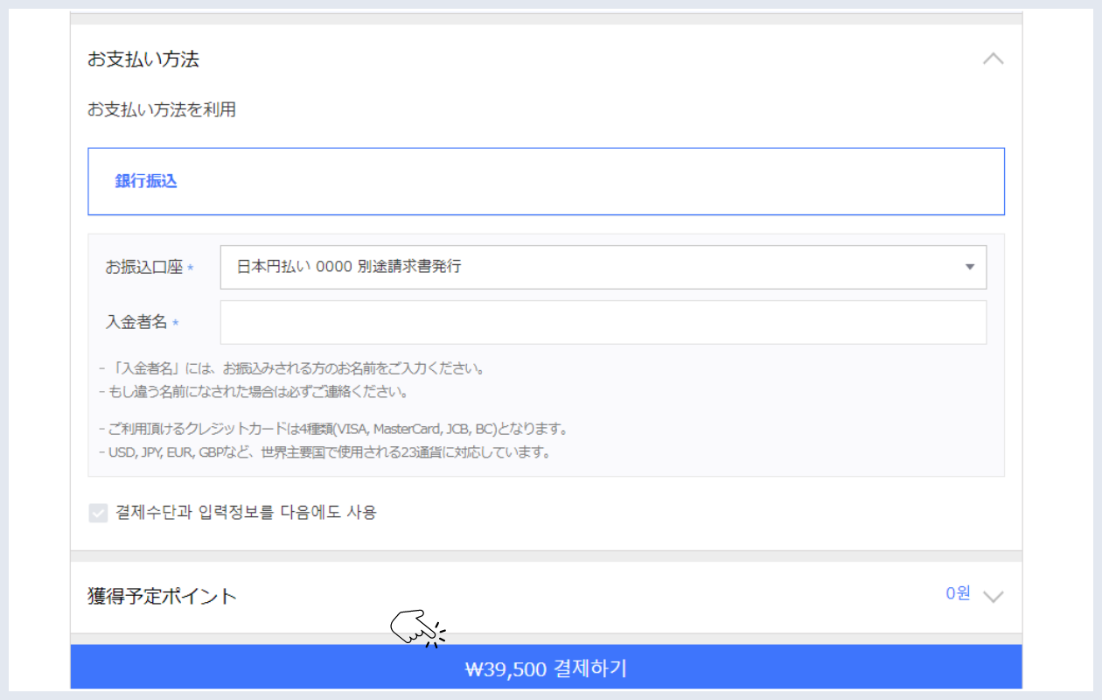Image resolution: width=1102 pixels, height=700 pixels.
Task: Click the 入金者名 field label
Action: (136, 322)
